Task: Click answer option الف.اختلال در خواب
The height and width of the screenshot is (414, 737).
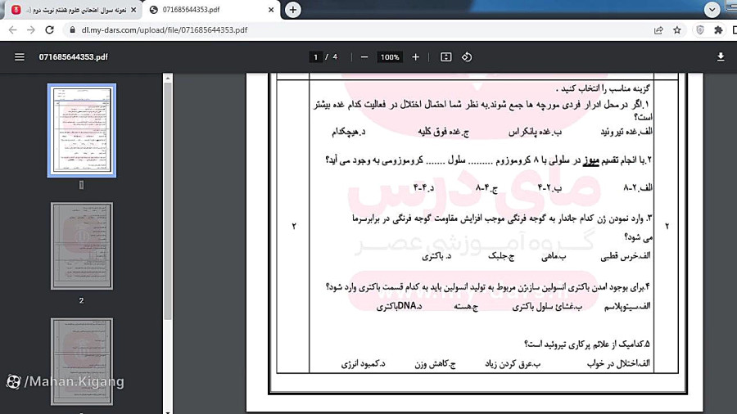Action: point(618,363)
